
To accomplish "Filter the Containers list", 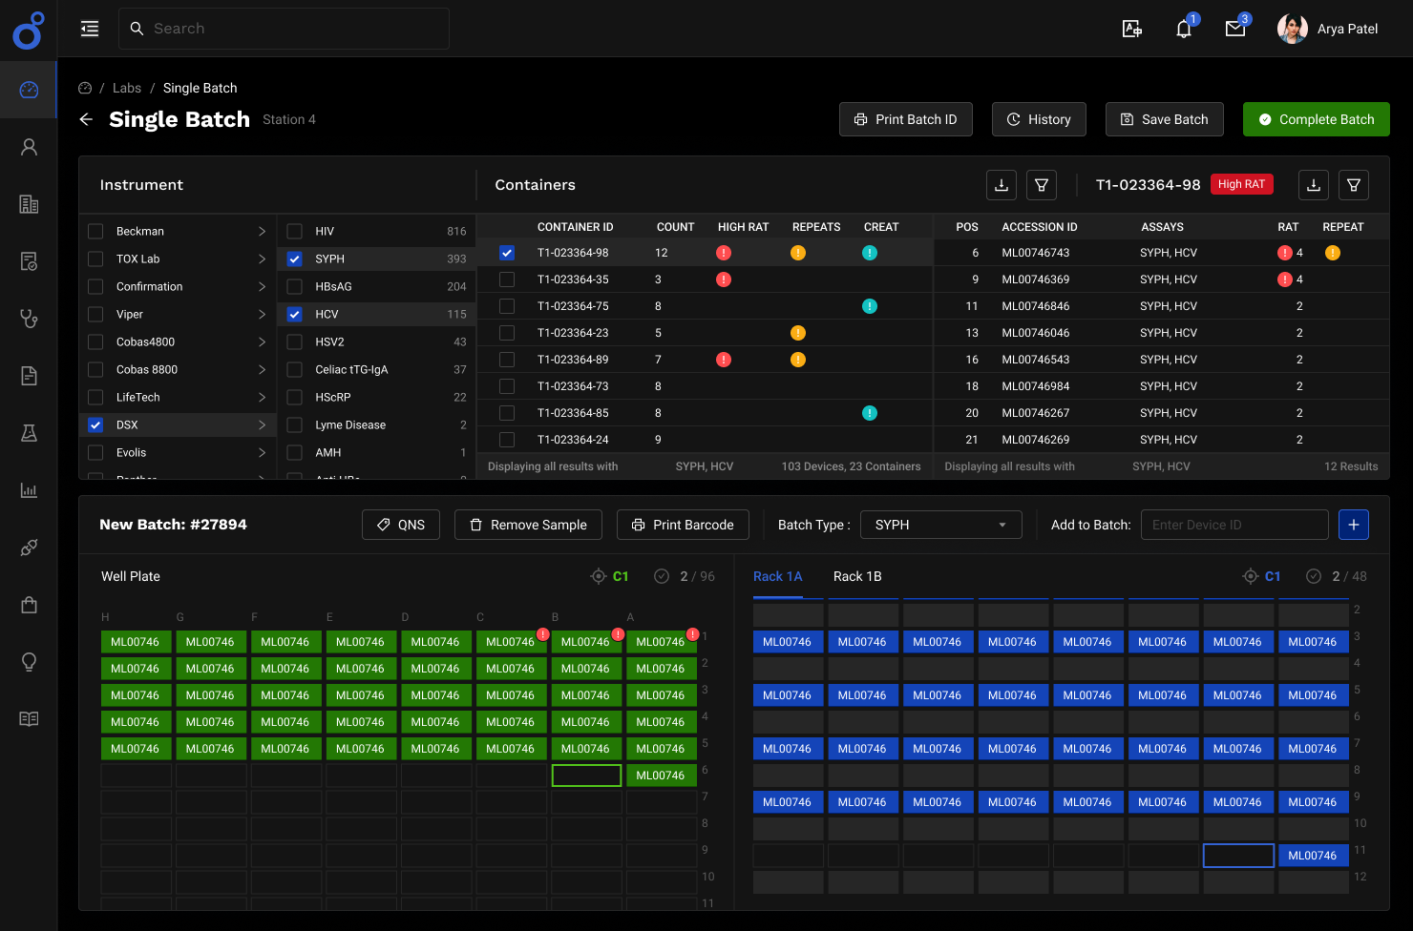I will click(1042, 185).
